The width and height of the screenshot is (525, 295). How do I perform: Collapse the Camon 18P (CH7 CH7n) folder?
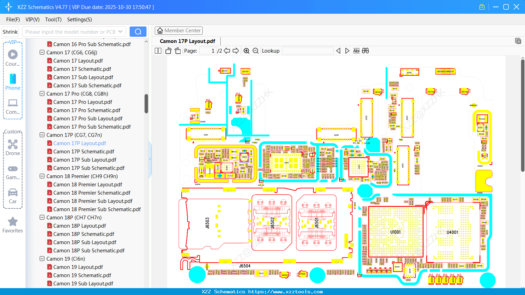coord(42,218)
